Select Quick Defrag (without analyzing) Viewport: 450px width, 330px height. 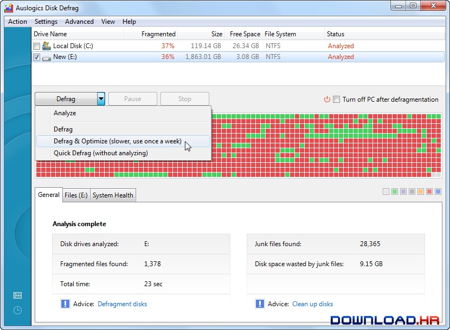(x=124, y=153)
